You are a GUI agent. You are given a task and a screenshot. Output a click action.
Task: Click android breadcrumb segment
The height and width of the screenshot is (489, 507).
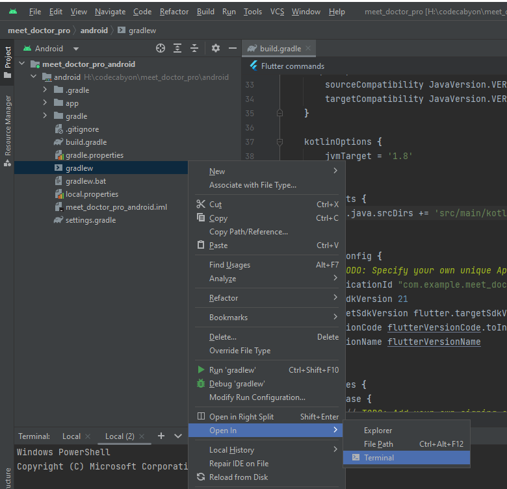coord(94,31)
